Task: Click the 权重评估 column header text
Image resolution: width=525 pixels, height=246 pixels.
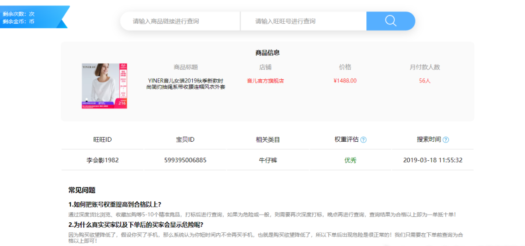Action: click(346, 139)
